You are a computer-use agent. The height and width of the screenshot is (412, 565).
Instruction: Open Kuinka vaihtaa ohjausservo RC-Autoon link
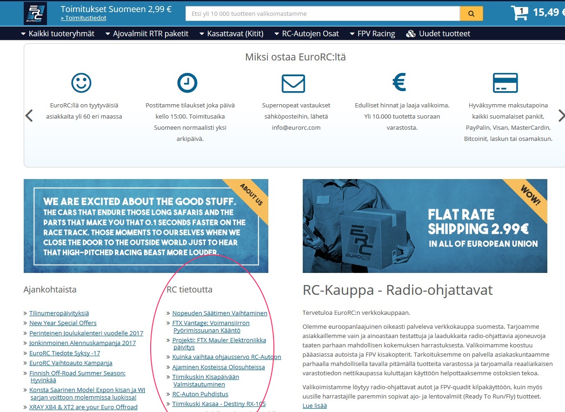(226, 357)
